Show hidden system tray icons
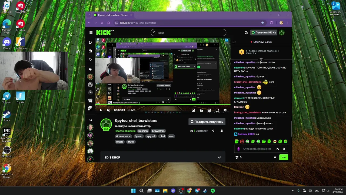Image resolution: width=346 pixels, height=195 pixels. (x=293, y=191)
